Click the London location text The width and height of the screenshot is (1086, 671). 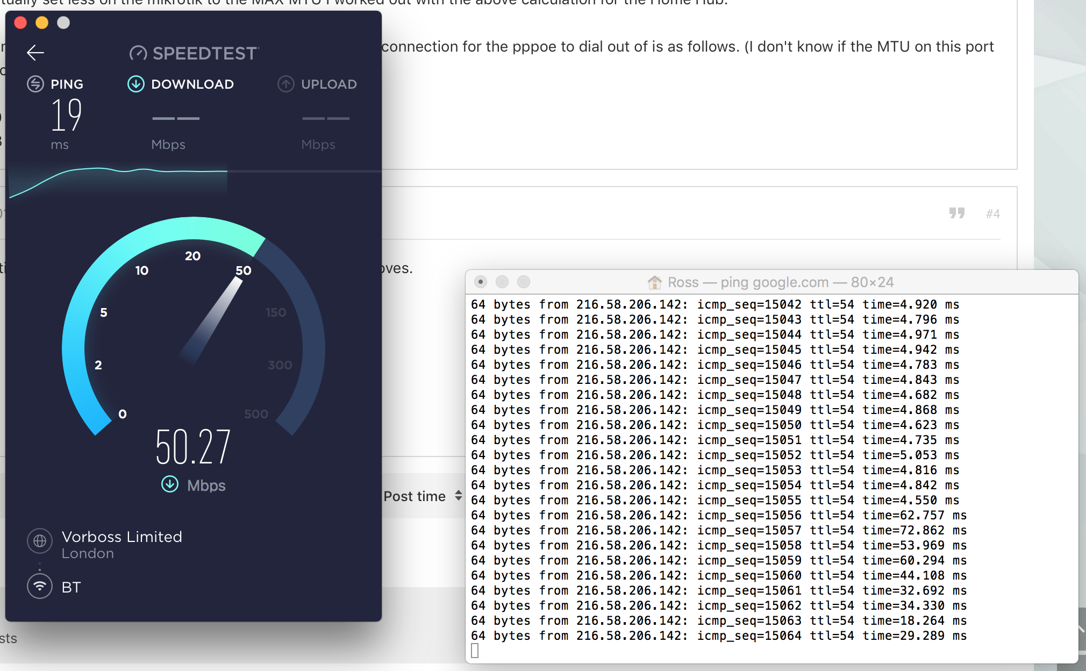pos(88,553)
